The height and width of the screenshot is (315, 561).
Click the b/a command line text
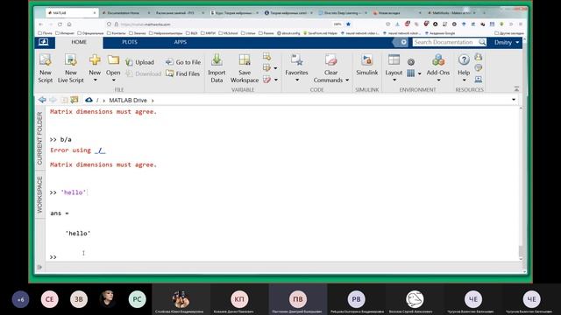coord(66,140)
